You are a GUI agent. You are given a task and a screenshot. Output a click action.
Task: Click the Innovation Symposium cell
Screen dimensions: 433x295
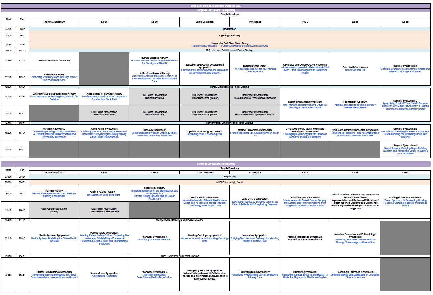click(255, 238)
